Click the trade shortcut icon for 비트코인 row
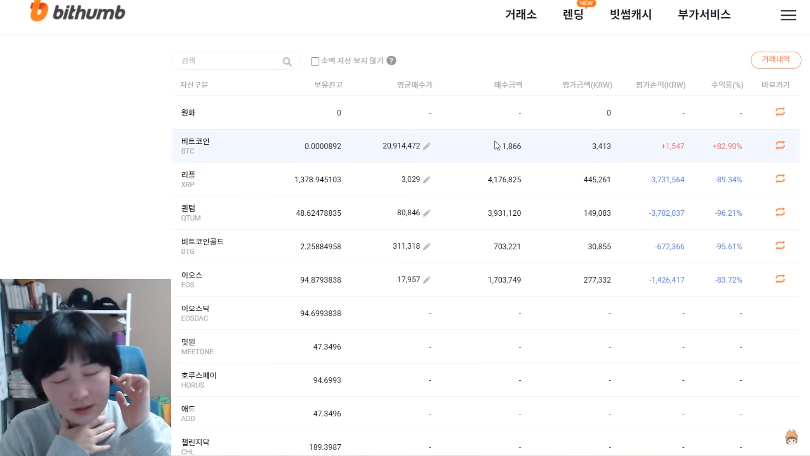The image size is (810, 456). [780, 145]
